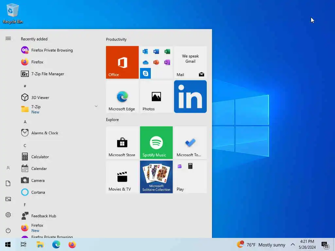Select the Recycle Bin desktop icon
Viewport: 335px width, 251px height.
(13, 13)
